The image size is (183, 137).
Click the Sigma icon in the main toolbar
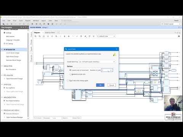coord(52,24)
